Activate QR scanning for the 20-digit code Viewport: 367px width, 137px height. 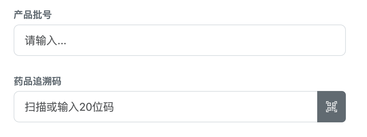331,107
